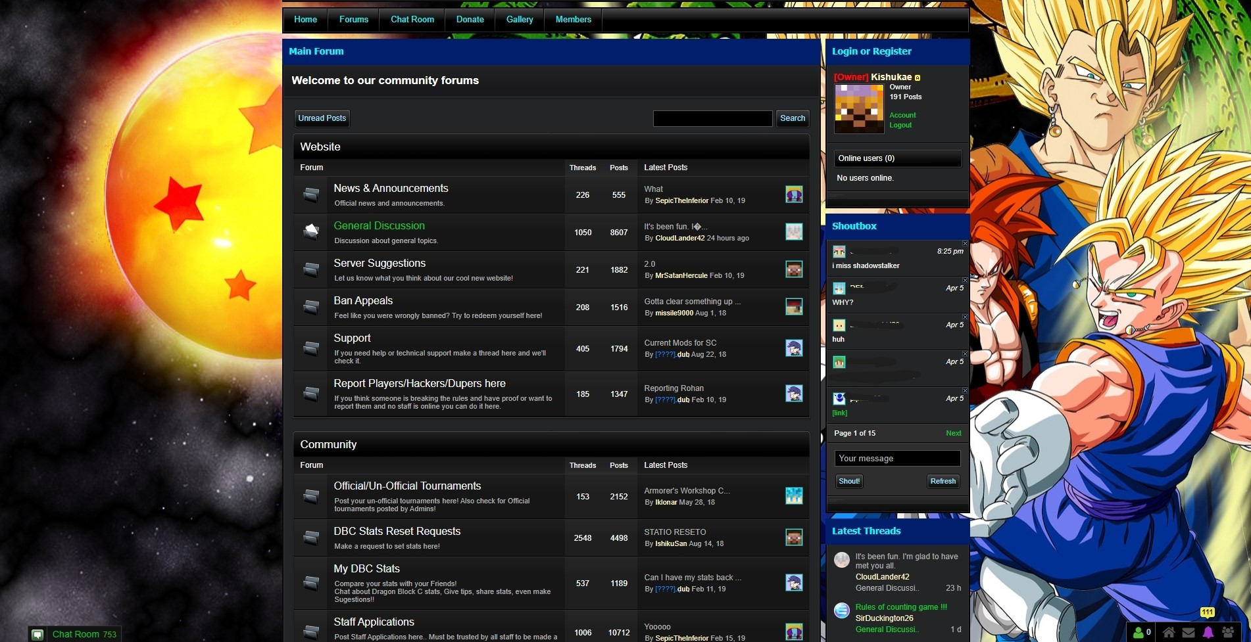
Task: Click the Shout! button
Action: tap(849, 481)
